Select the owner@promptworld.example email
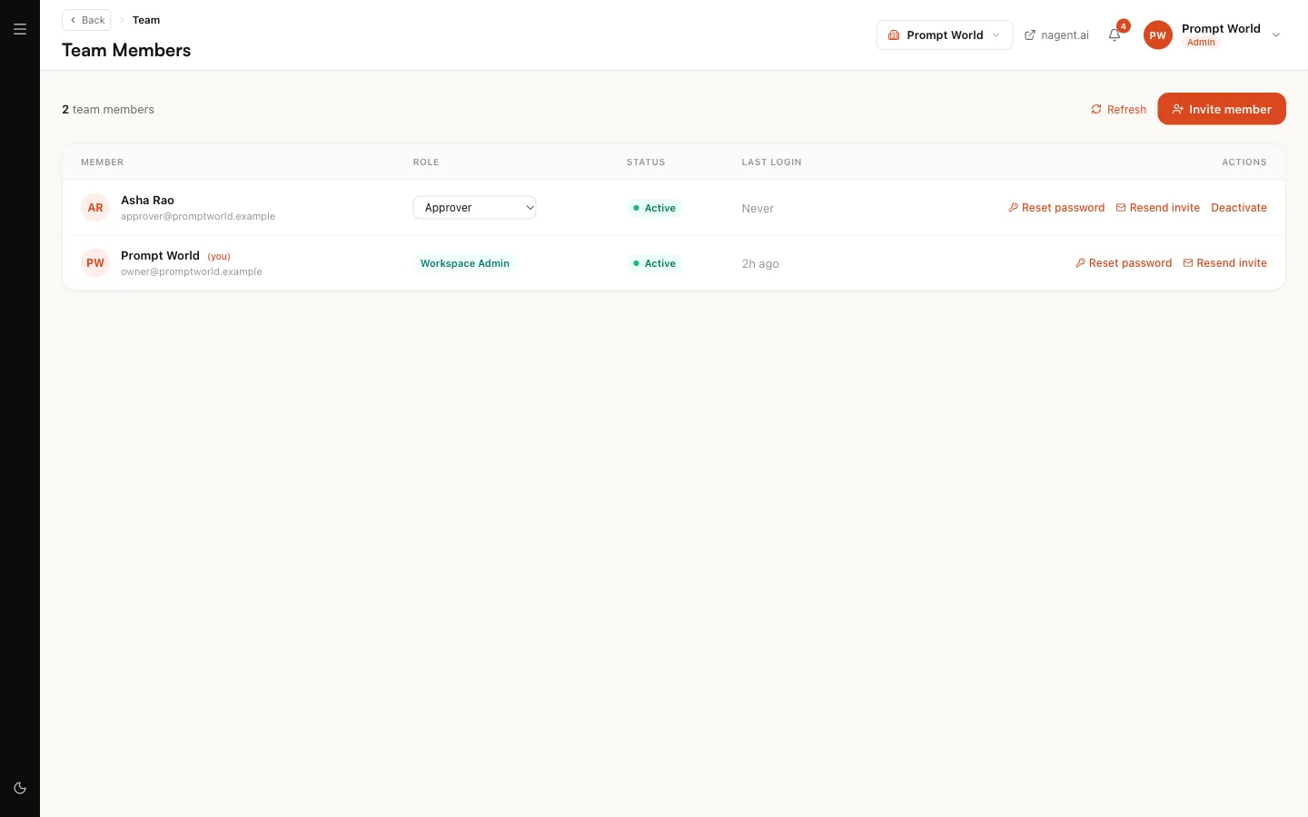This screenshot has width=1308, height=817. pyautogui.click(x=192, y=272)
